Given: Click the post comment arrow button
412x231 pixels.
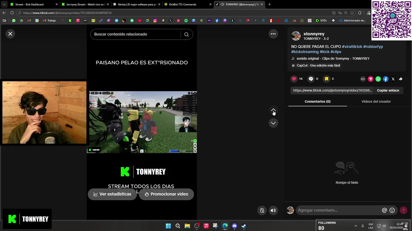Looking at the screenshot, I should pyautogui.click(x=403, y=210).
